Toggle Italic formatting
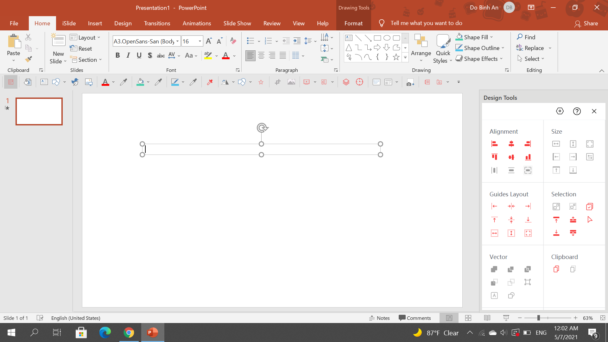608x342 pixels. pyautogui.click(x=128, y=55)
